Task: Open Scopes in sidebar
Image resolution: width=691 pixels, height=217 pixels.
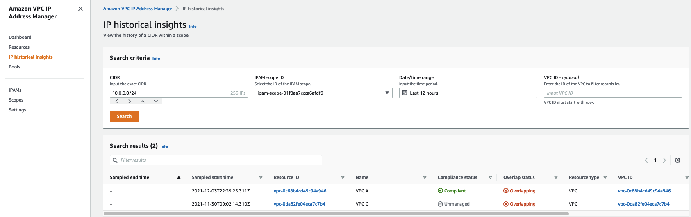Action: coord(16,100)
